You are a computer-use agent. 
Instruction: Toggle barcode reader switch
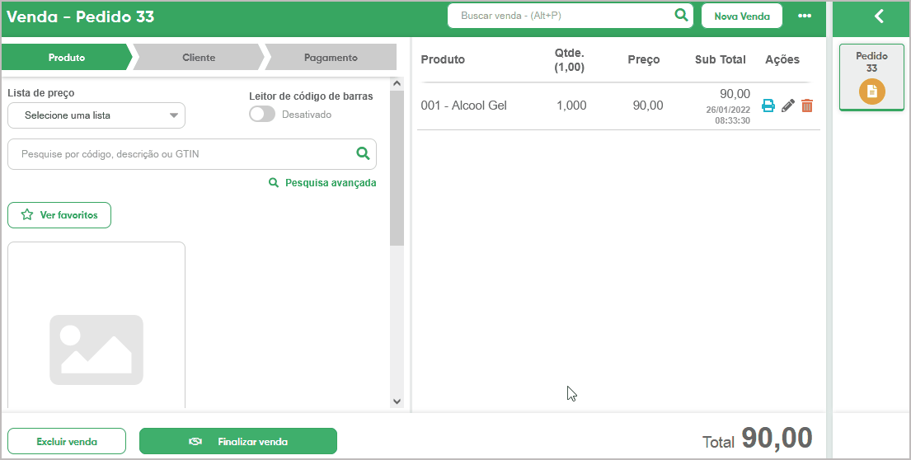262,115
